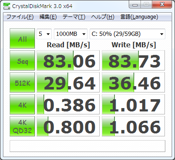
Task: Run the 4K random test
Action: click(x=22, y=104)
